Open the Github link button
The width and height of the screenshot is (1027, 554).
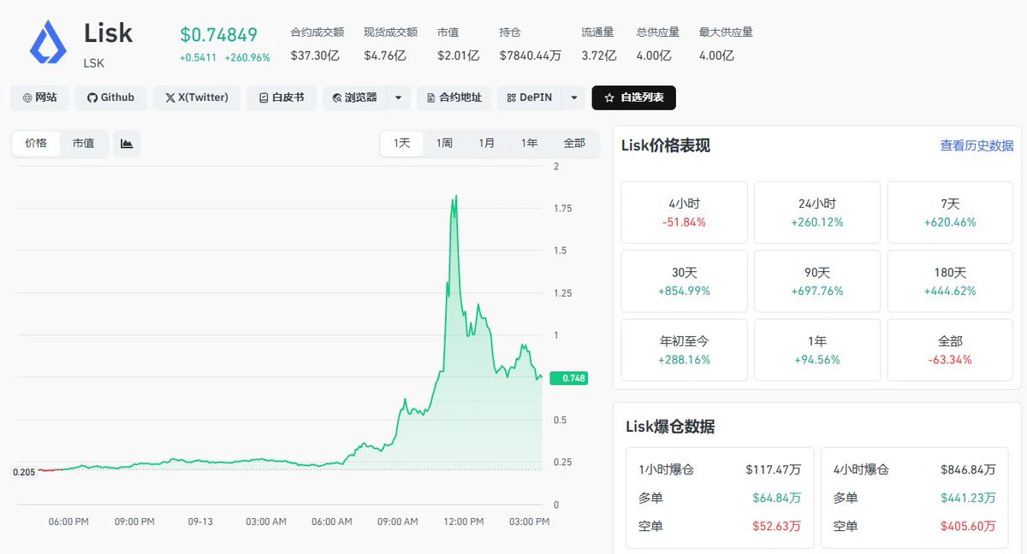pos(110,97)
